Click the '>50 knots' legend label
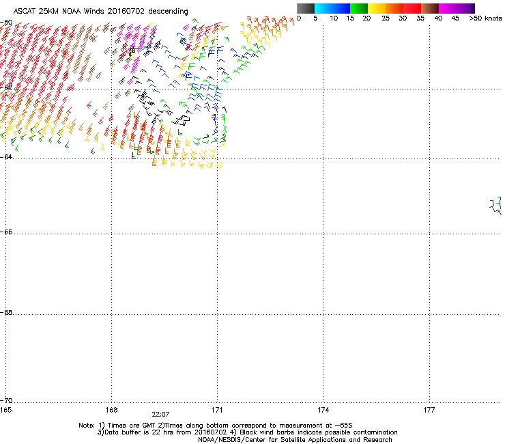 485,18
